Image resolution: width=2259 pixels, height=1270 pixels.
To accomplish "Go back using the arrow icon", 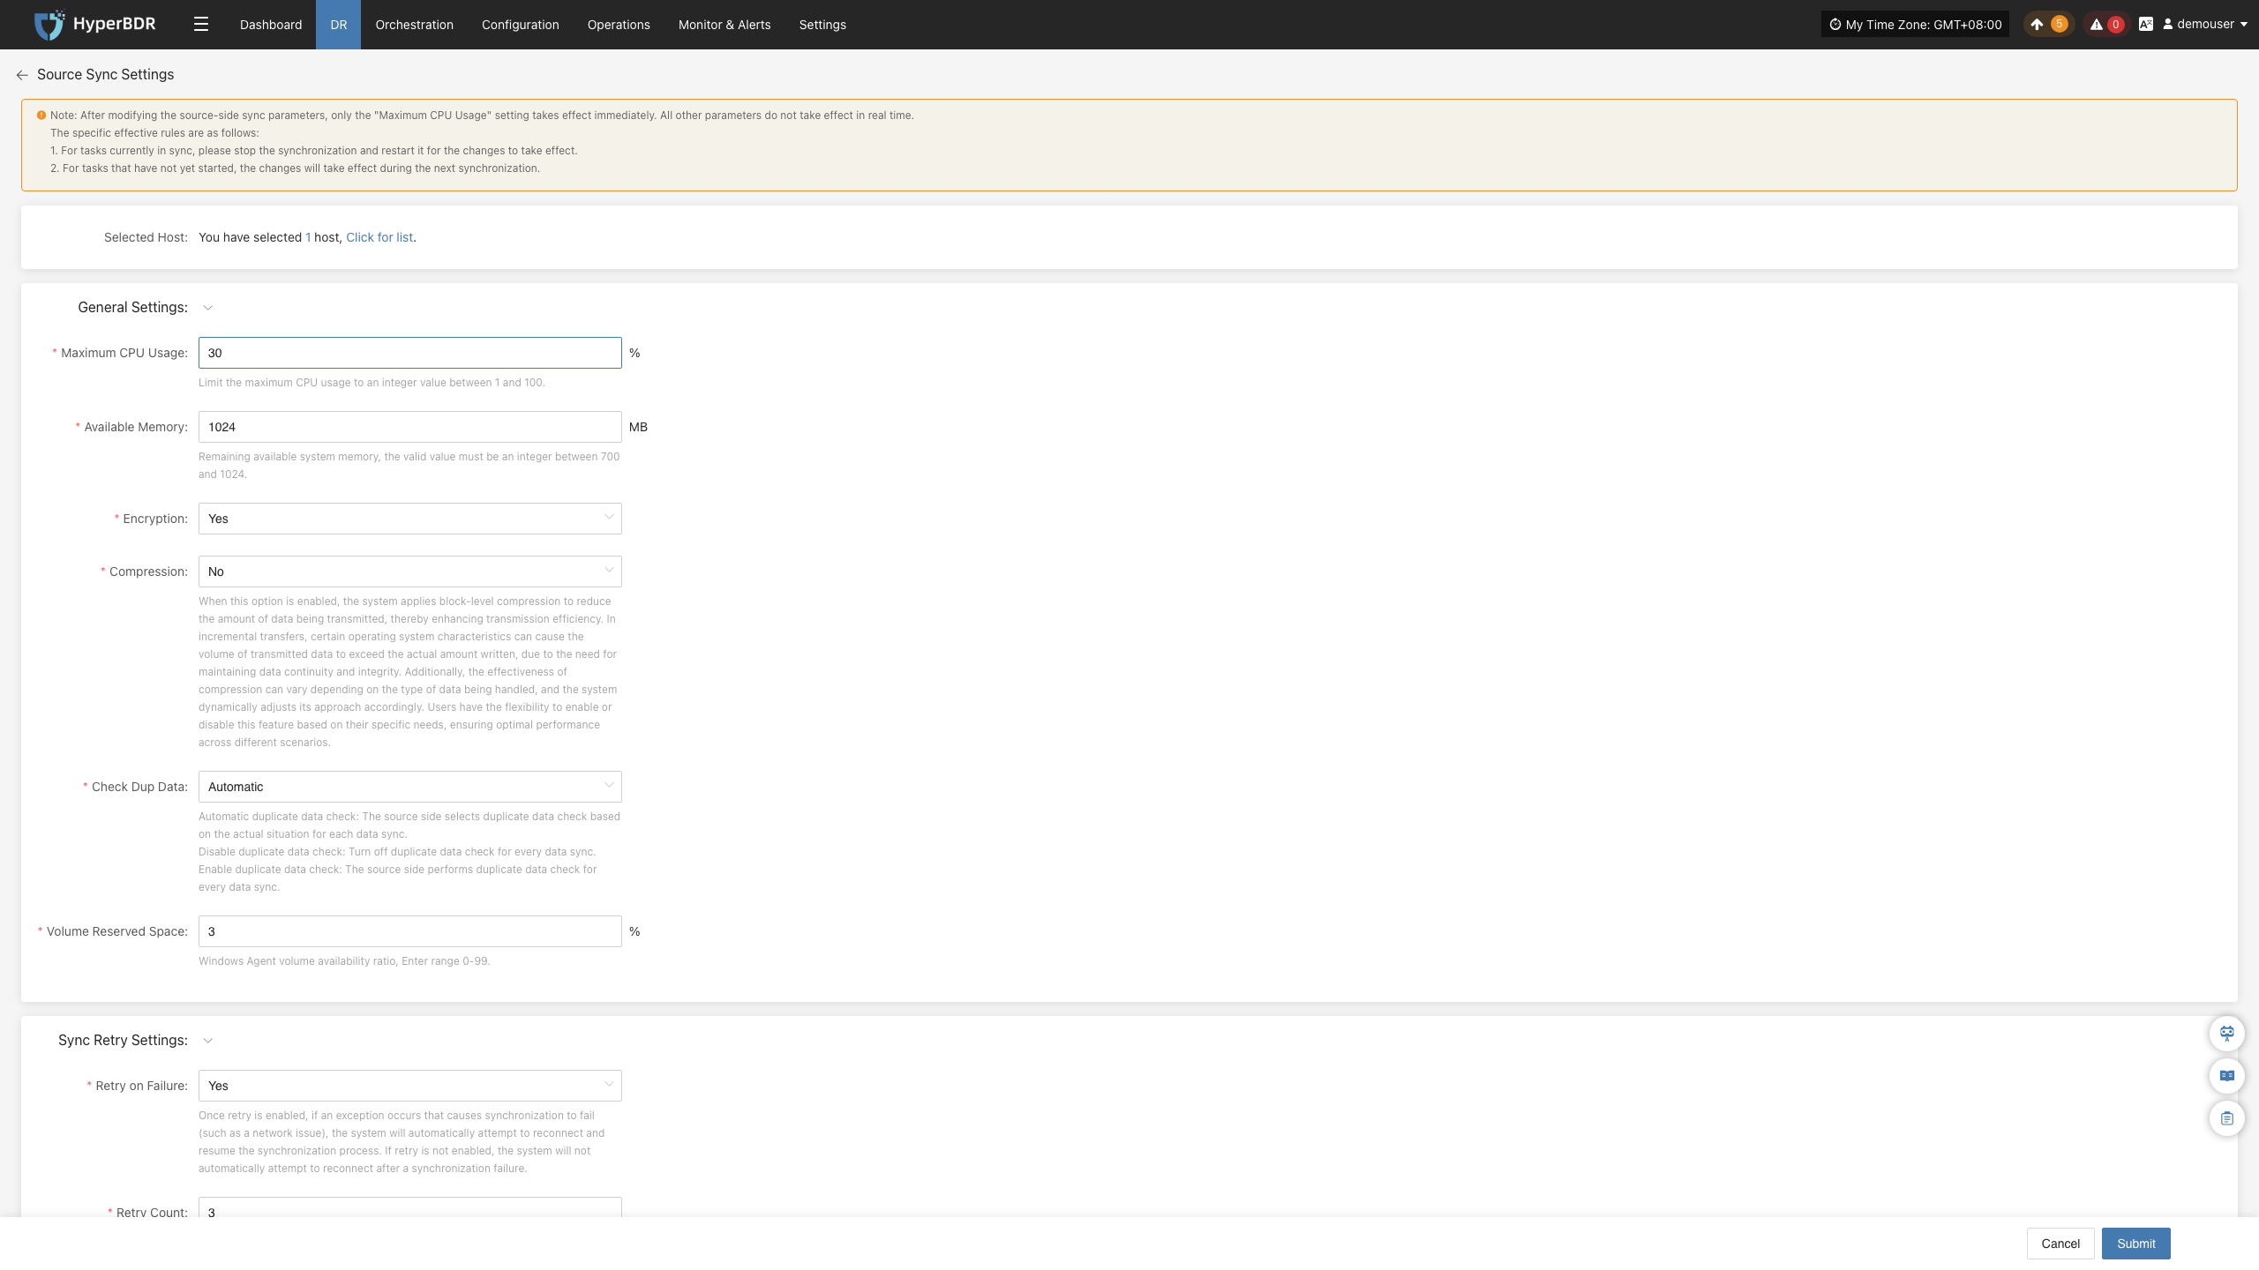I will click(22, 75).
